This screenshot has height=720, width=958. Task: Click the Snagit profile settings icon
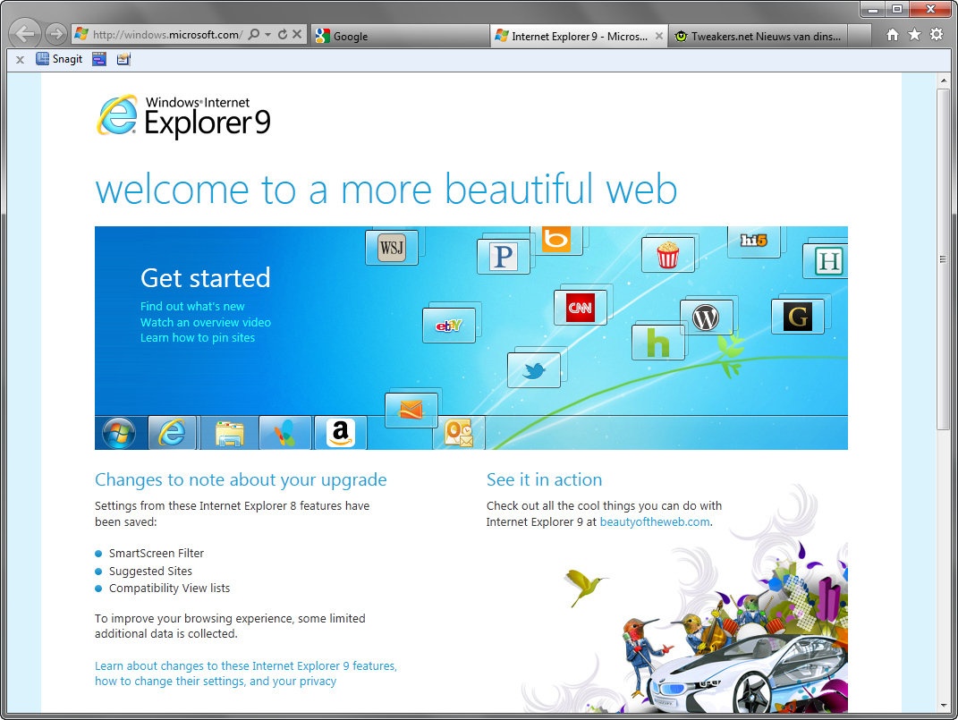point(123,59)
